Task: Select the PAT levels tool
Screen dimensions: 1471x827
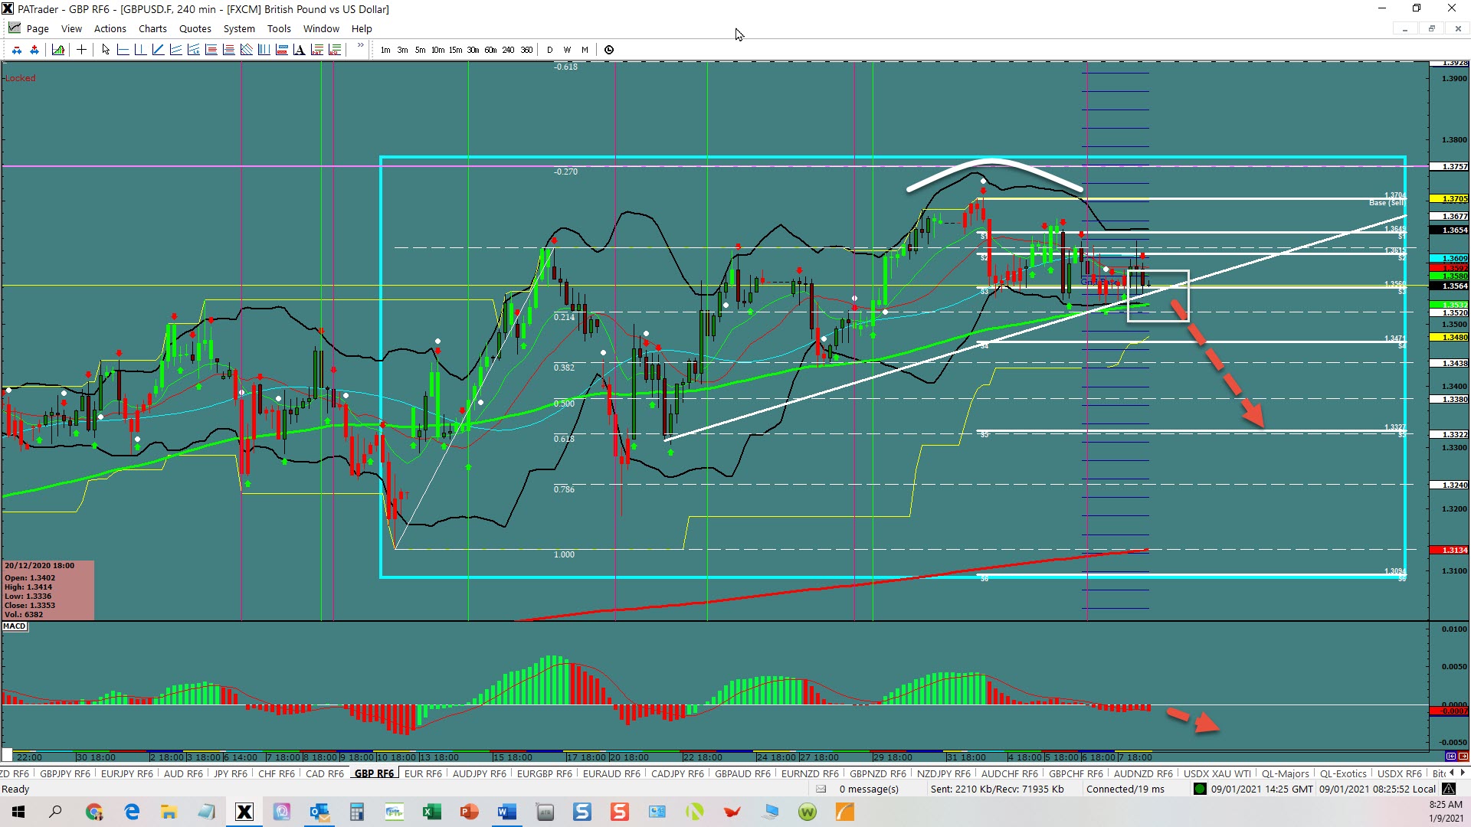Action: coord(317,50)
